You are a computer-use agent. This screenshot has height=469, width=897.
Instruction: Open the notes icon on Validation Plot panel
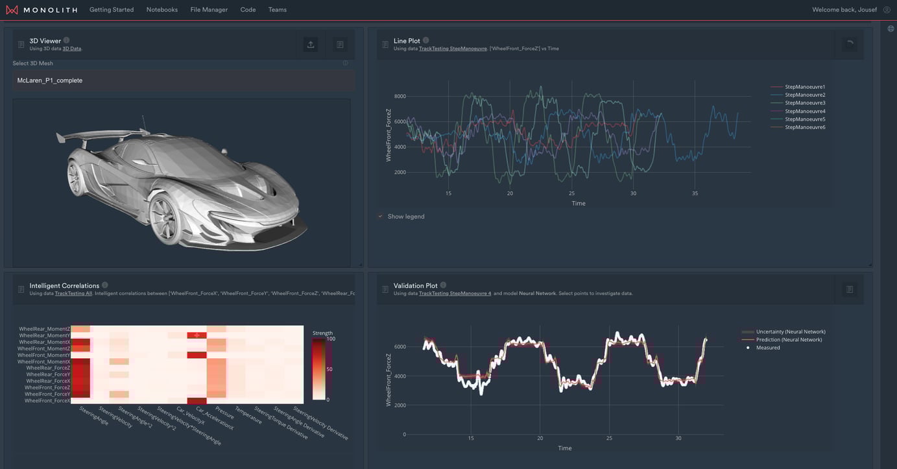pyautogui.click(x=848, y=288)
